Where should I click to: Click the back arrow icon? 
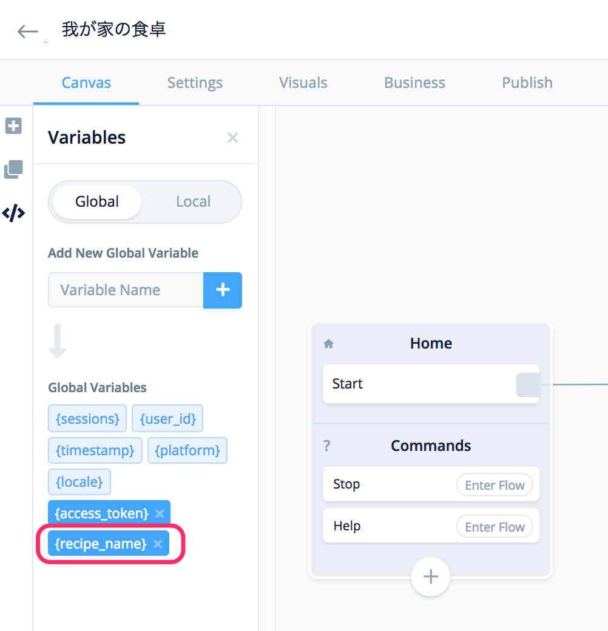tap(27, 31)
